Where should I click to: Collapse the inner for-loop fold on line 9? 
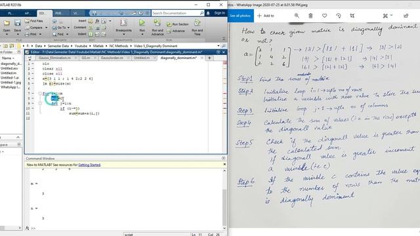(40, 104)
